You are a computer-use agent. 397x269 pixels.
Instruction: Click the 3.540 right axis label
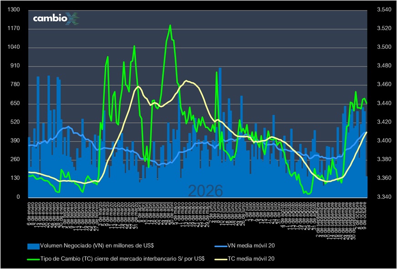tap(384, 10)
